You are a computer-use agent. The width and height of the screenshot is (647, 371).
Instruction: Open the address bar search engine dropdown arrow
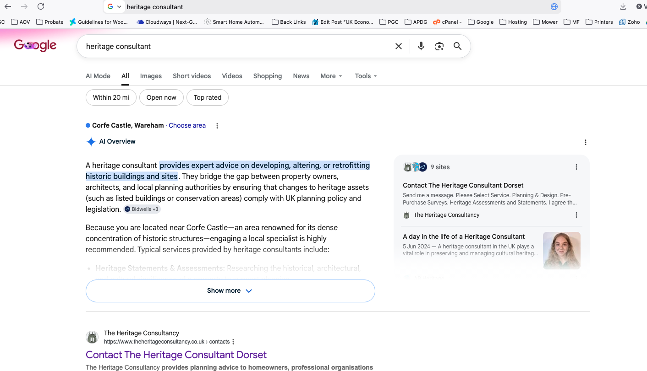[119, 6]
